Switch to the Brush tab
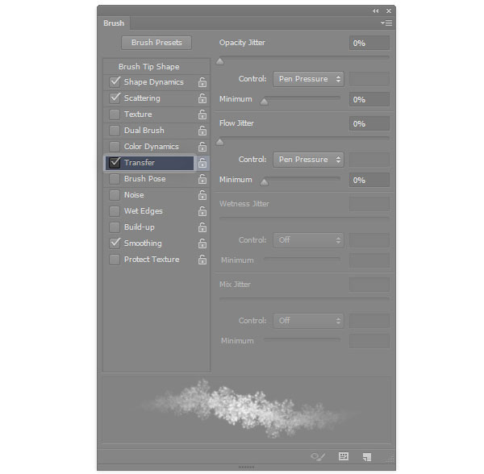Screen dimensions: 484x474 [x=114, y=23]
